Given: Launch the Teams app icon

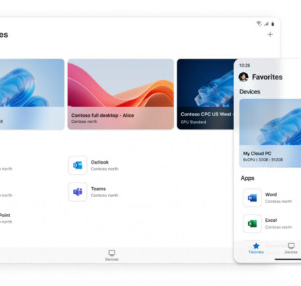Looking at the screenshot, I should click(x=78, y=192).
